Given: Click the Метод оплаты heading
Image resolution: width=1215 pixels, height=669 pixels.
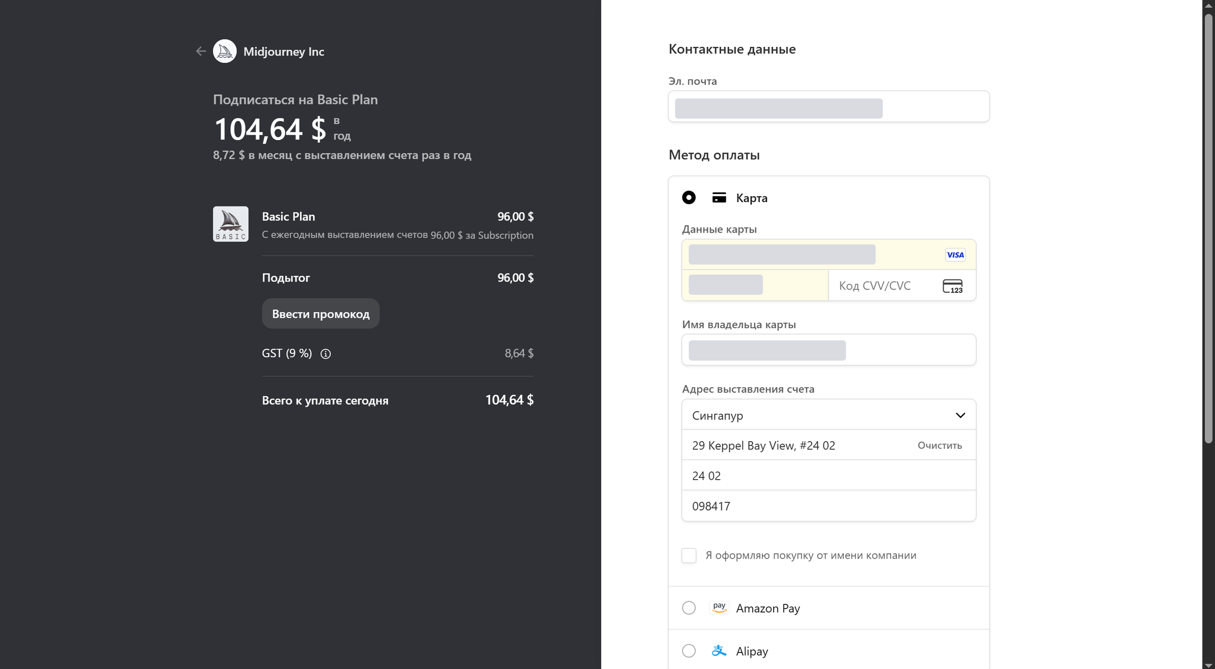Looking at the screenshot, I should 714,155.
